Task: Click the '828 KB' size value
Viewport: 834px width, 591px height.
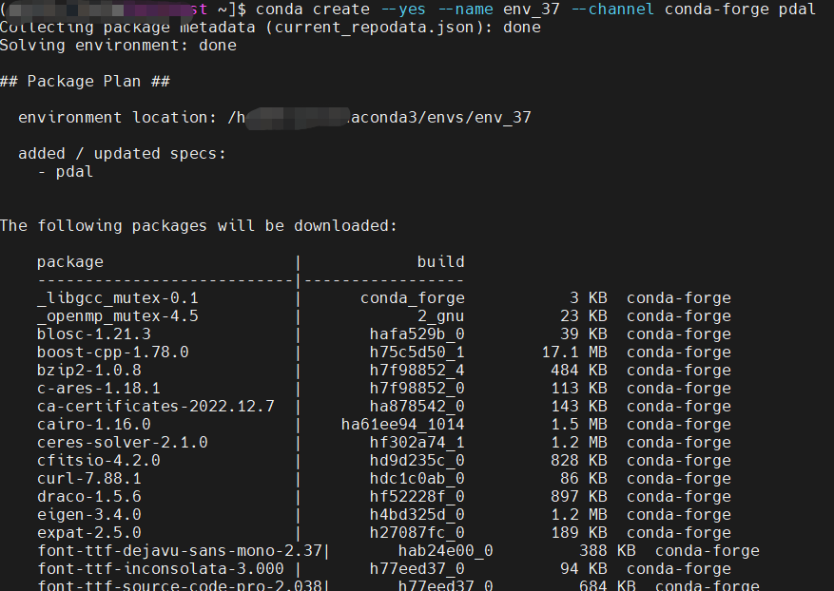Action: point(579,461)
